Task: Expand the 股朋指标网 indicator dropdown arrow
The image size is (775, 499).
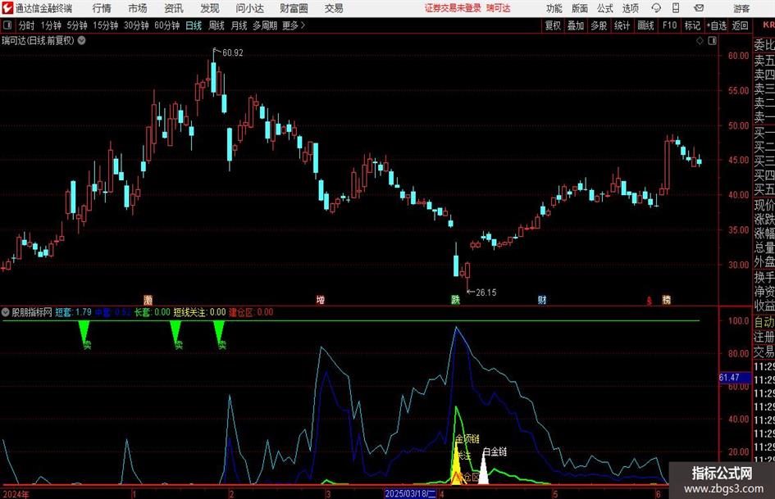Action: pyautogui.click(x=6, y=312)
